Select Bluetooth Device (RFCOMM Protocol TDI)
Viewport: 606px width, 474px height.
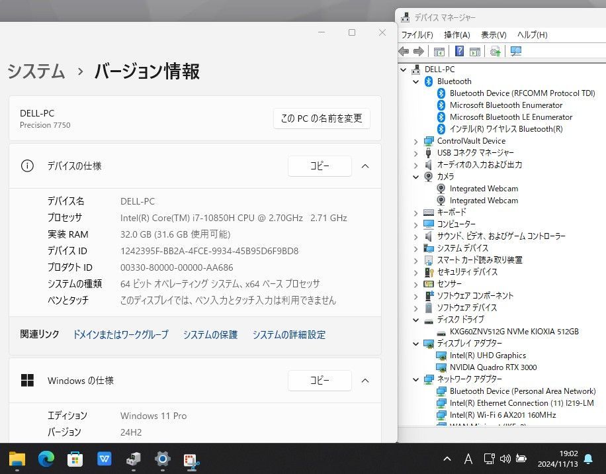[523, 93]
